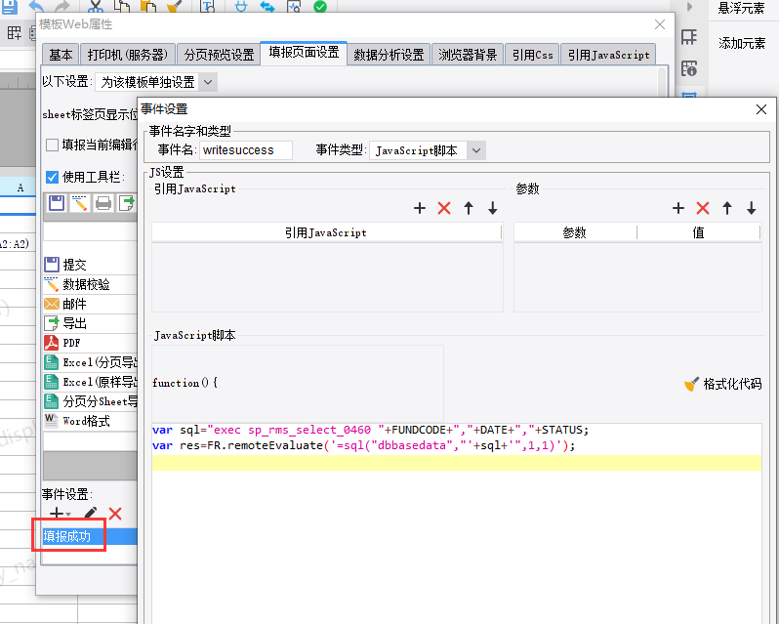This screenshot has width=779, height=624.
Task: Click the pencil verify icon in toolbar preview
Action: pyautogui.click(x=79, y=203)
